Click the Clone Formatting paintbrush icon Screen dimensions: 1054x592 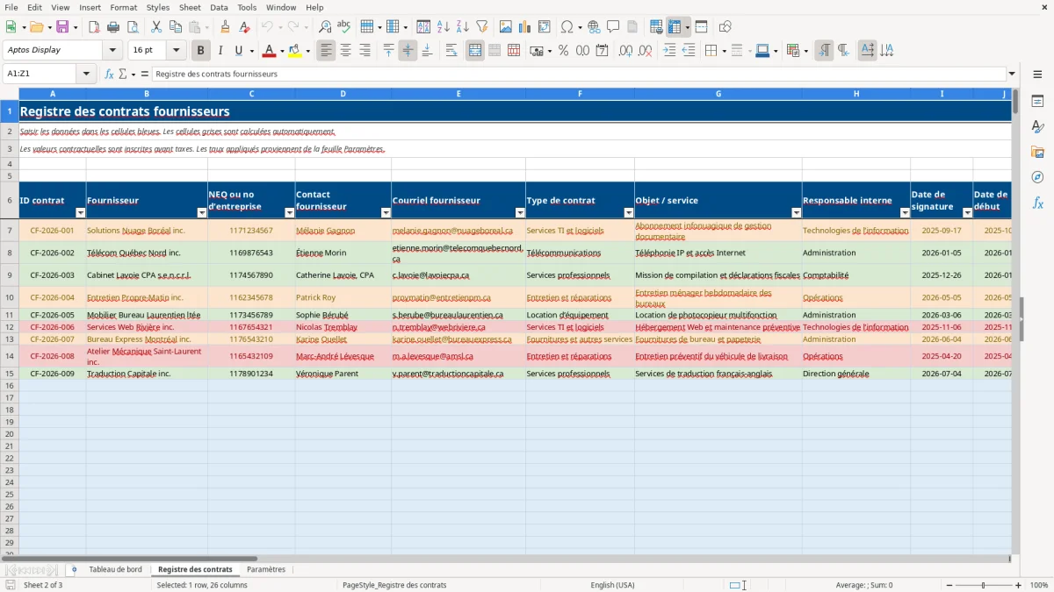(x=225, y=27)
